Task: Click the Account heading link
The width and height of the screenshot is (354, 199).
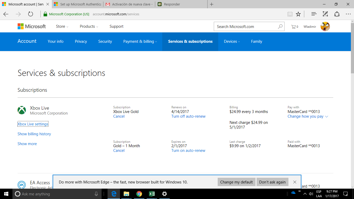Action: pos(27,41)
